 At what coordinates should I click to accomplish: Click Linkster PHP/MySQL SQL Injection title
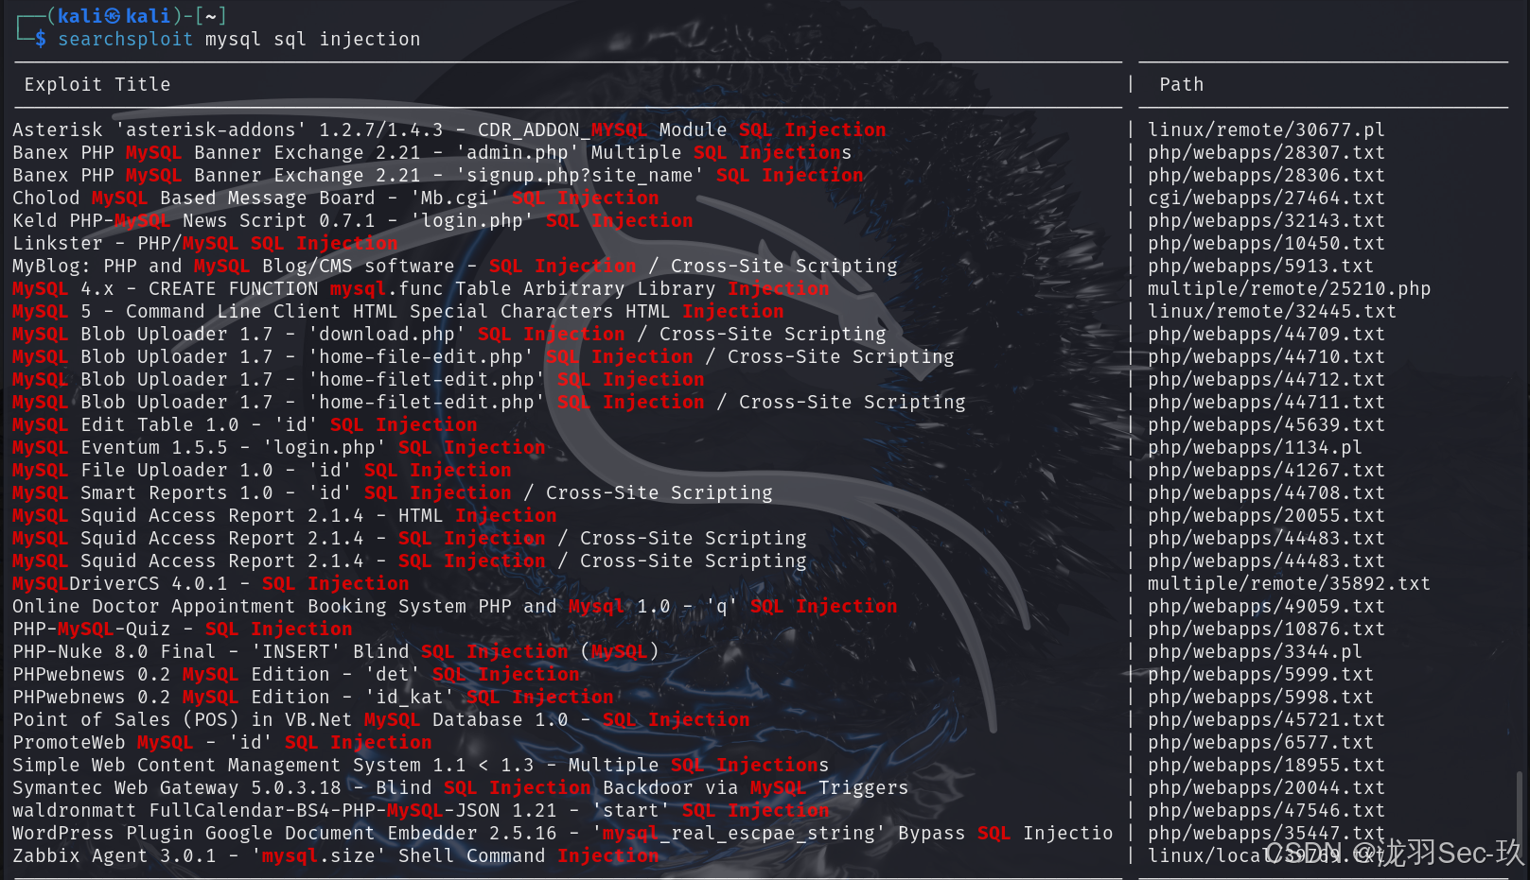(x=205, y=243)
